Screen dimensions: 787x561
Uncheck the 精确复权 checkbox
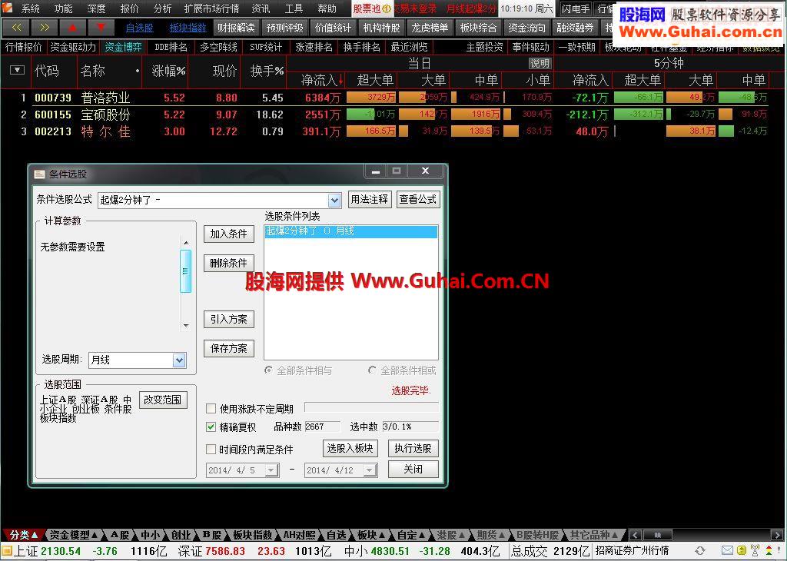[211, 427]
